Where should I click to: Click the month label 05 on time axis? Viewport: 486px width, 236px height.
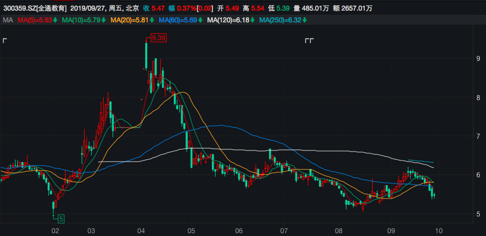(191, 230)
